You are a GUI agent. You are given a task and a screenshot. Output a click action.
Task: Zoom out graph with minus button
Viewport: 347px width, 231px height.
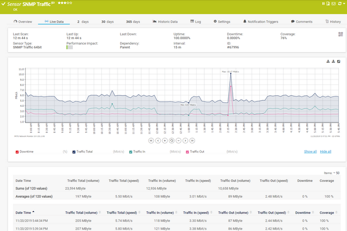[178, 141]
